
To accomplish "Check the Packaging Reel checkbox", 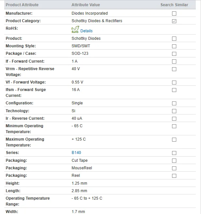I will pos(174,176).
